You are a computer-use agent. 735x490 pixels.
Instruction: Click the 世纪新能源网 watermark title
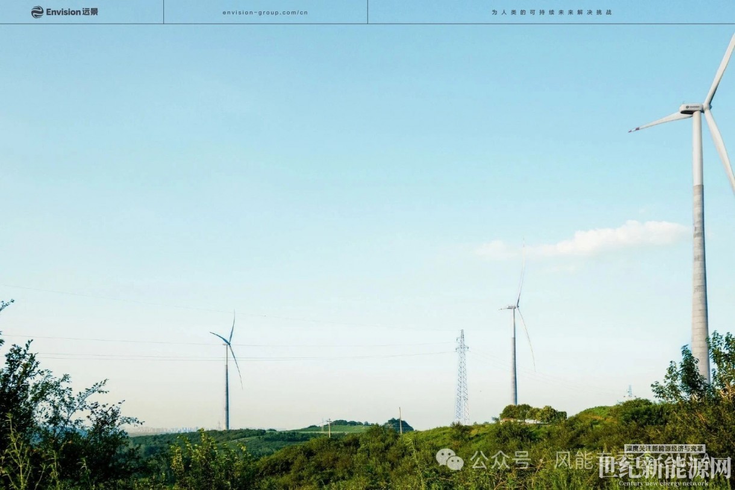665,468
